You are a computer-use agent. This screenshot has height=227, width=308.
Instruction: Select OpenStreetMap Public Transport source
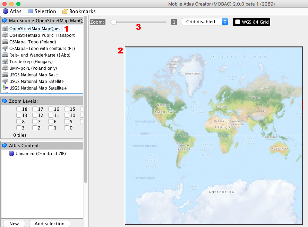pos(42,35)
